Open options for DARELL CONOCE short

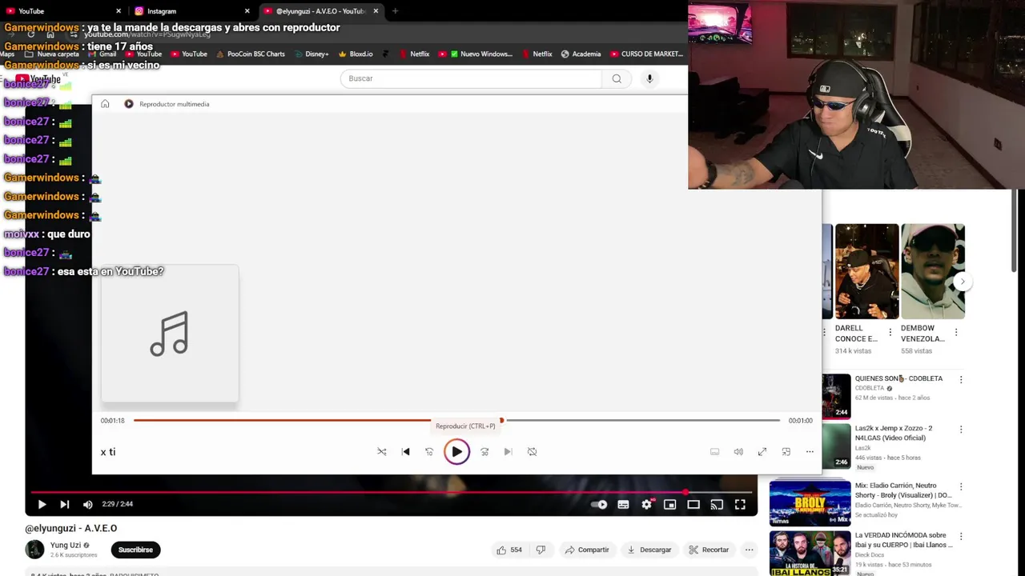[x=890, y=332]
